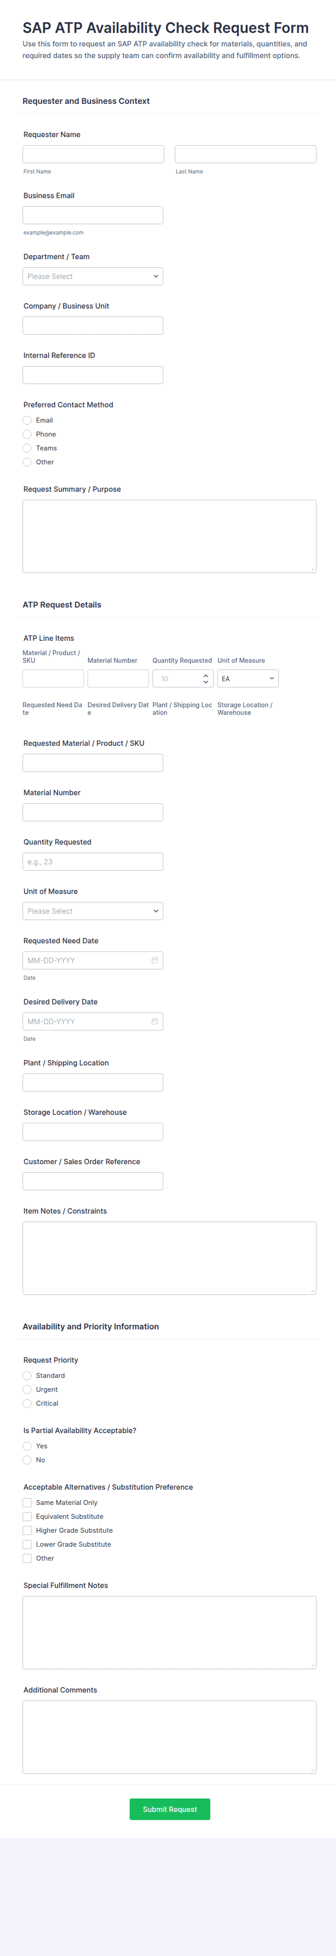Expand the Unit of Measure Please Select dropdown
The image size is (336, 1956).
(x=92, y=911)
